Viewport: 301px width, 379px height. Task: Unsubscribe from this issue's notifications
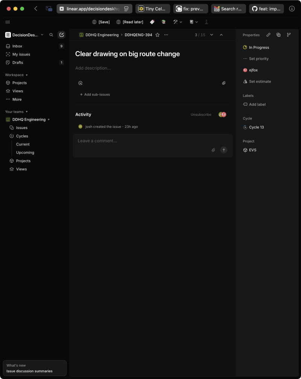click(x=201, y=114)
